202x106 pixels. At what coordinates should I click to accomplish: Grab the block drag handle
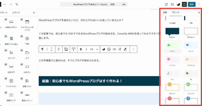(47, 49)
